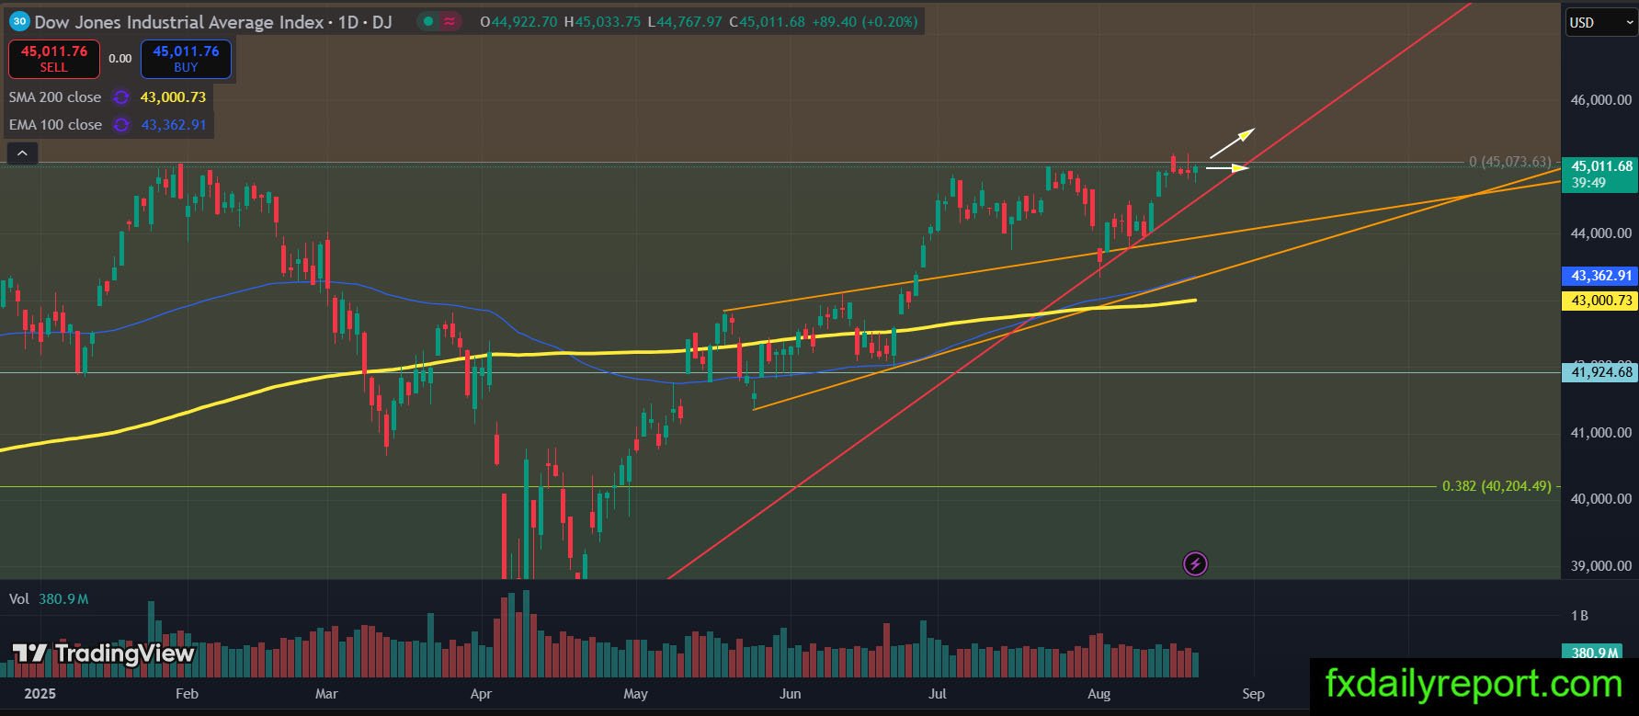The height and width of the screenshot is (716, 1639).
Task: Click the EMA value 43,362.91 in legend
Action: pyautogui.click(x=174, y=125)
